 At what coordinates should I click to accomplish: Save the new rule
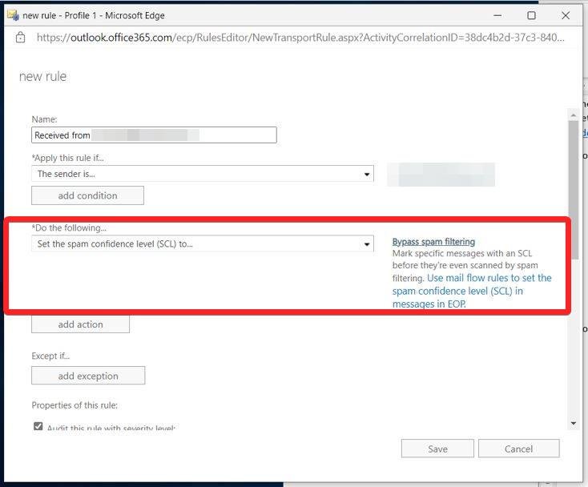437,449
